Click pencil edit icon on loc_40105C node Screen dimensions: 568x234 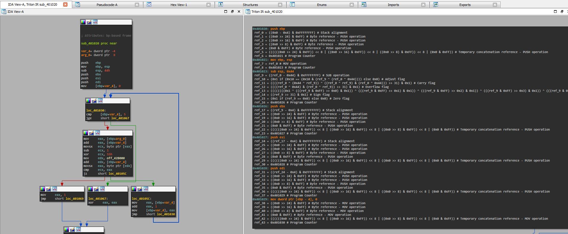coord(140,189)
